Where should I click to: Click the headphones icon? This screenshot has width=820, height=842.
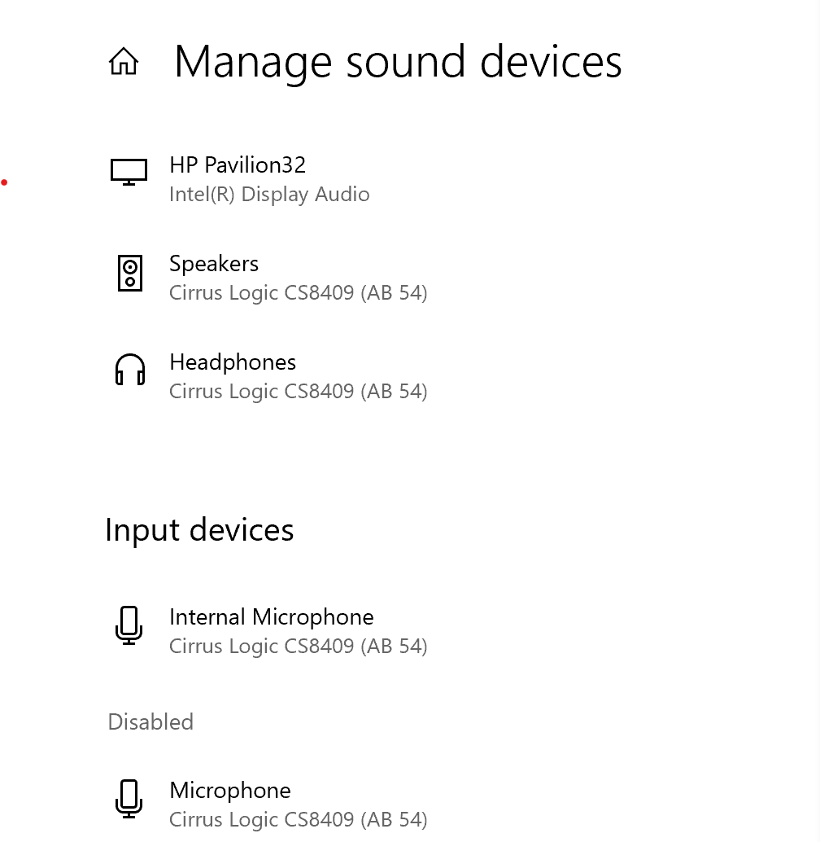pos(130,370)
